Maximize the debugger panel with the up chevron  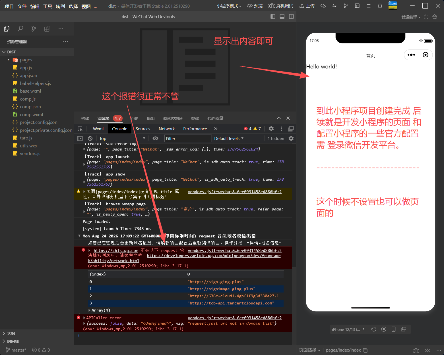pos(279,118)
